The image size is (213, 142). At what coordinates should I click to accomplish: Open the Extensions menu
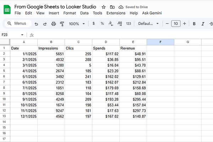116,13
